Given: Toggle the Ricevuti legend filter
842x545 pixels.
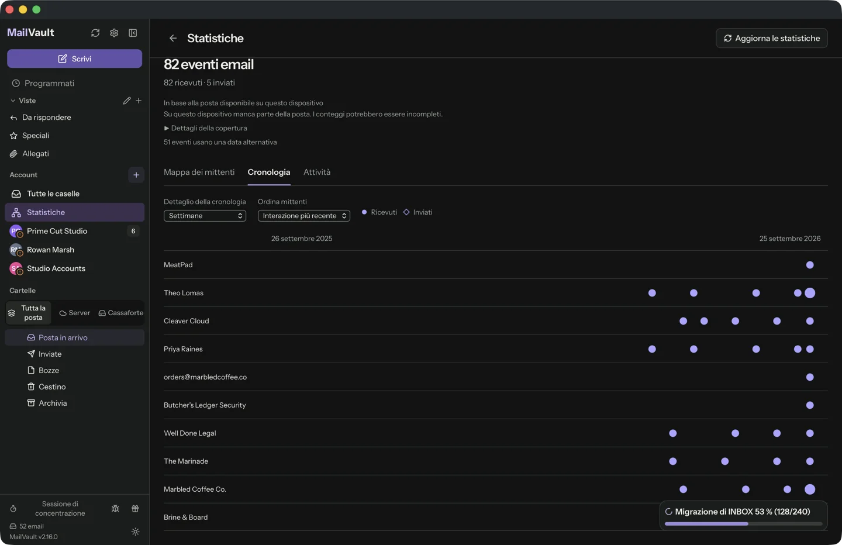Looking at the screenshot, I should click(379, 212).
